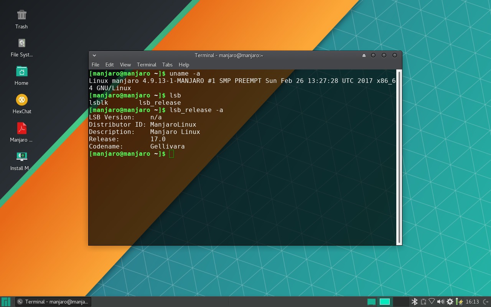Viewport: 491px width, 307px height.
Task: Minimize the terminal window
Action: tap(373, 55)
